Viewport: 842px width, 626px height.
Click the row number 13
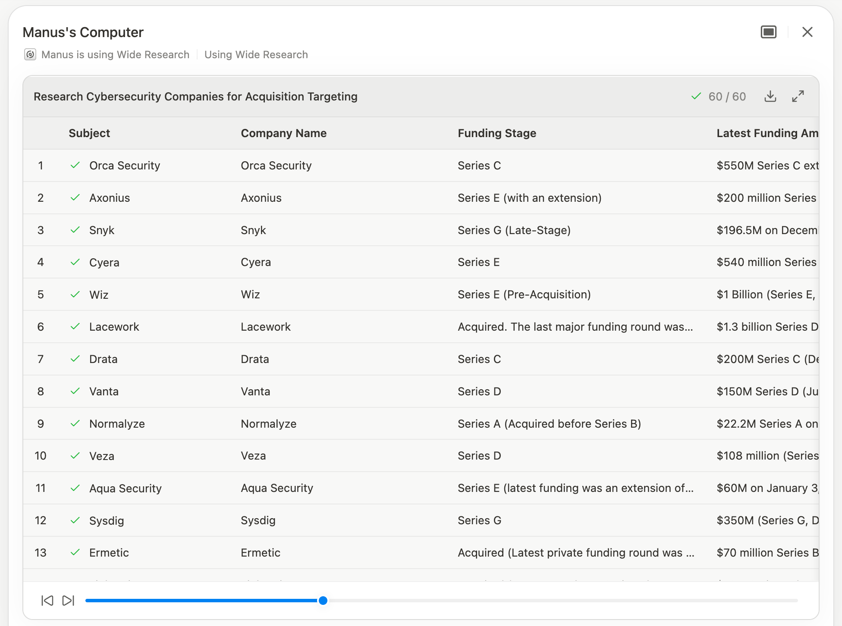pyautogui.click(x=41, y=553)
